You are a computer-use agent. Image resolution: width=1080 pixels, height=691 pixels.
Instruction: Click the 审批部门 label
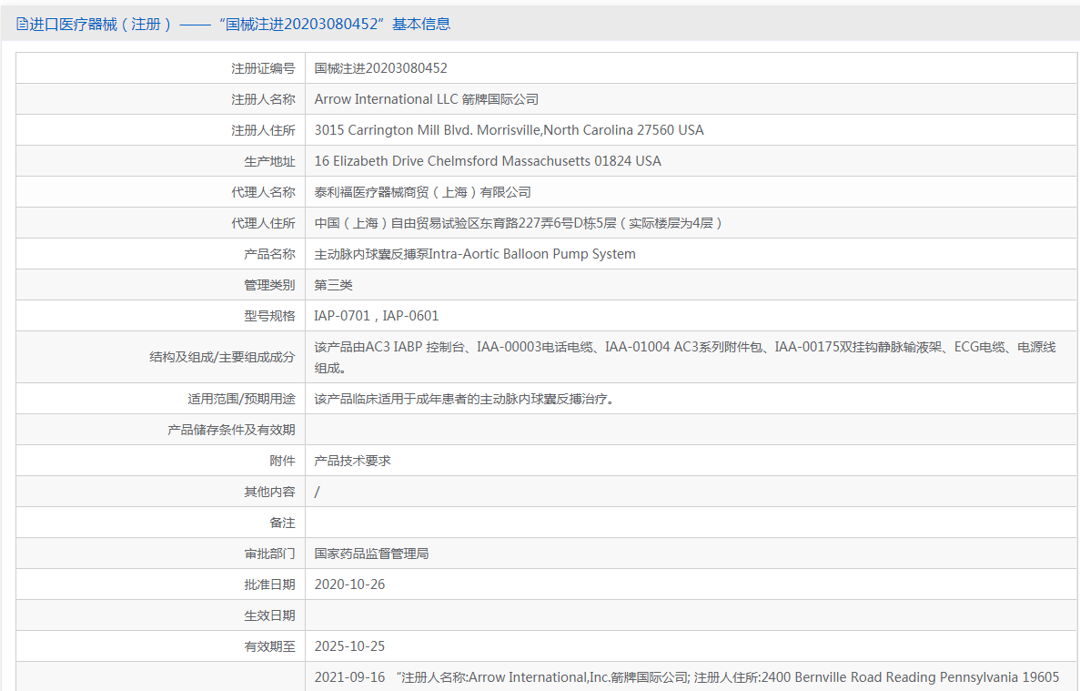pos(269,554)
